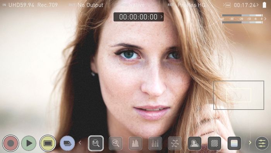Open the vectorscope tool
The image size is (271, 153).
point(175,143)
